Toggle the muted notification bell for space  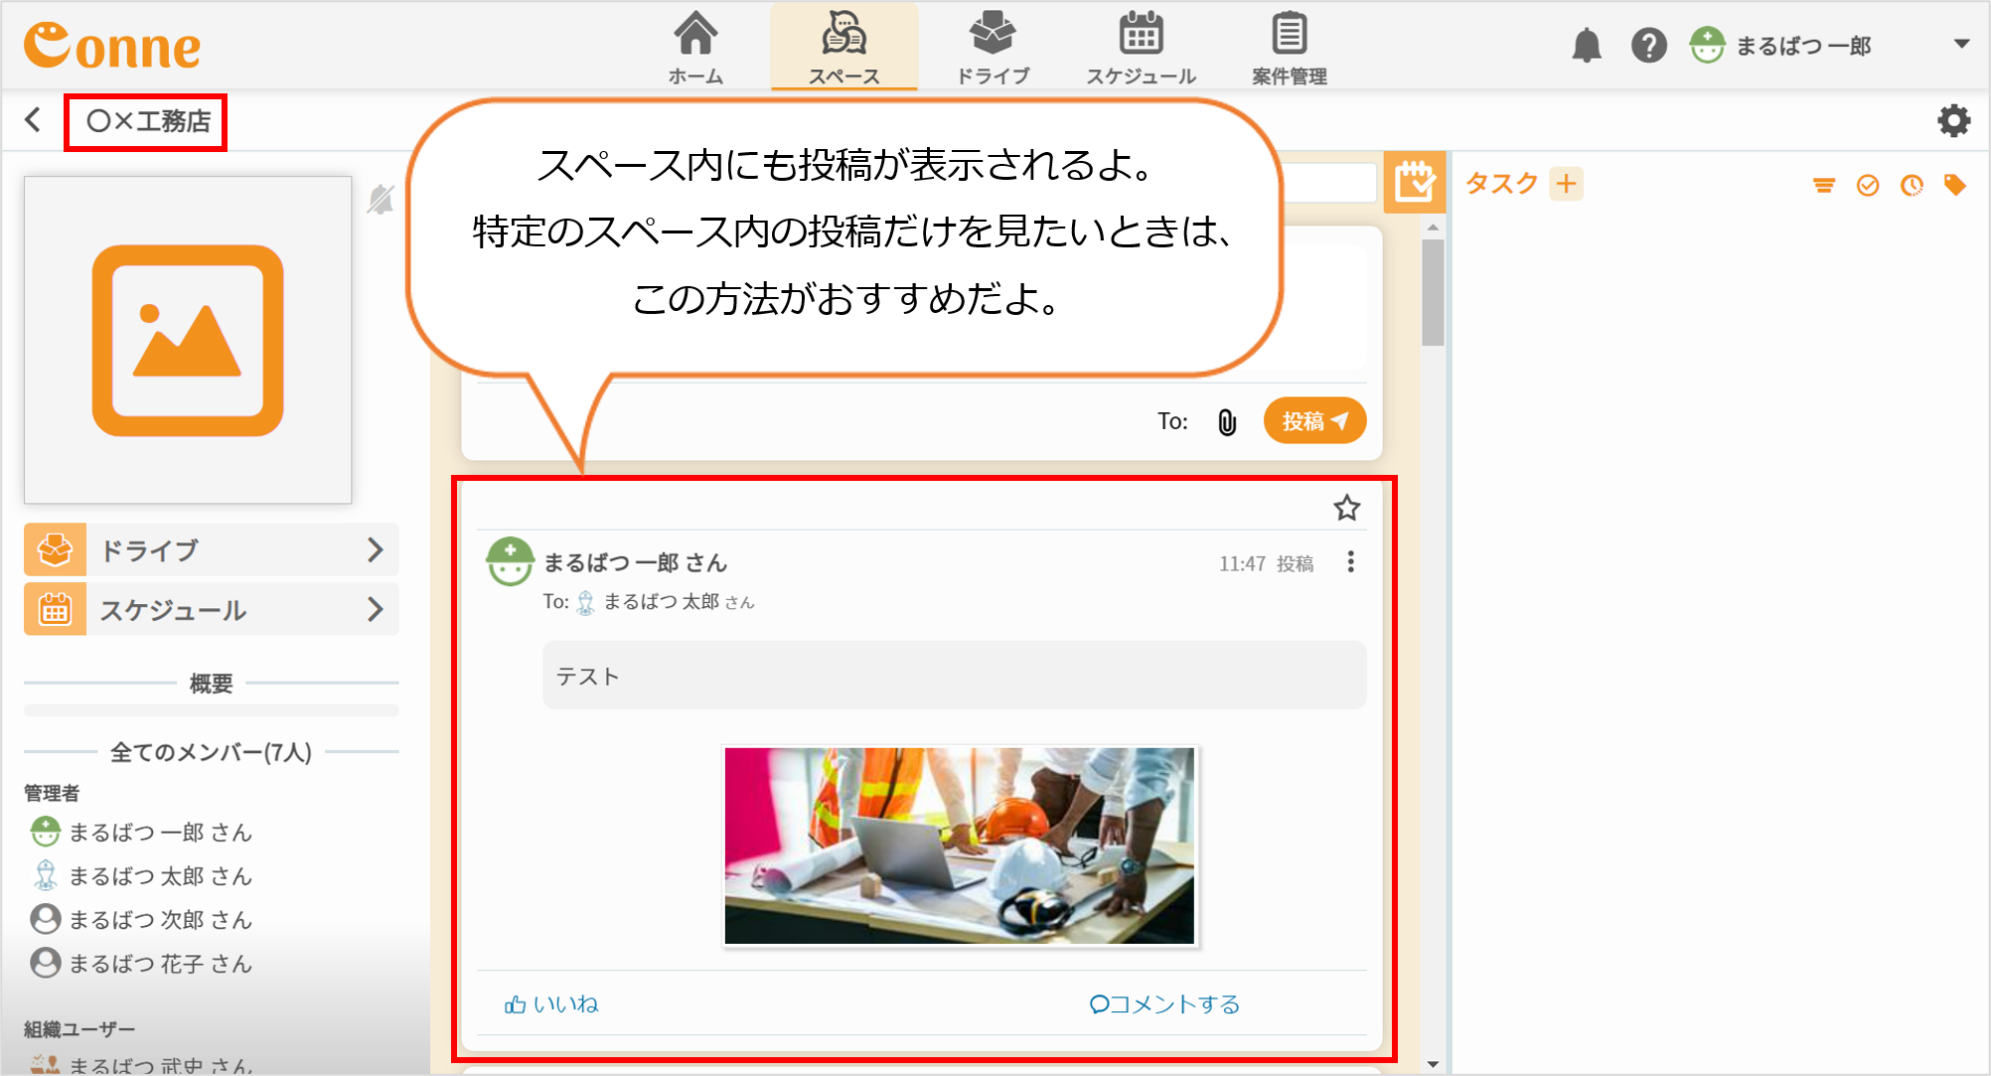coord(380,200)
